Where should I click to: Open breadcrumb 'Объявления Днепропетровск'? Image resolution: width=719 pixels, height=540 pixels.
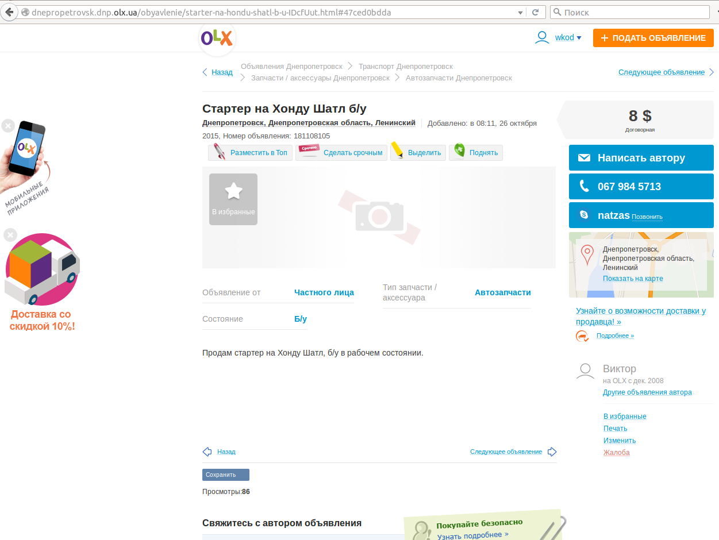tap(291, 67)
